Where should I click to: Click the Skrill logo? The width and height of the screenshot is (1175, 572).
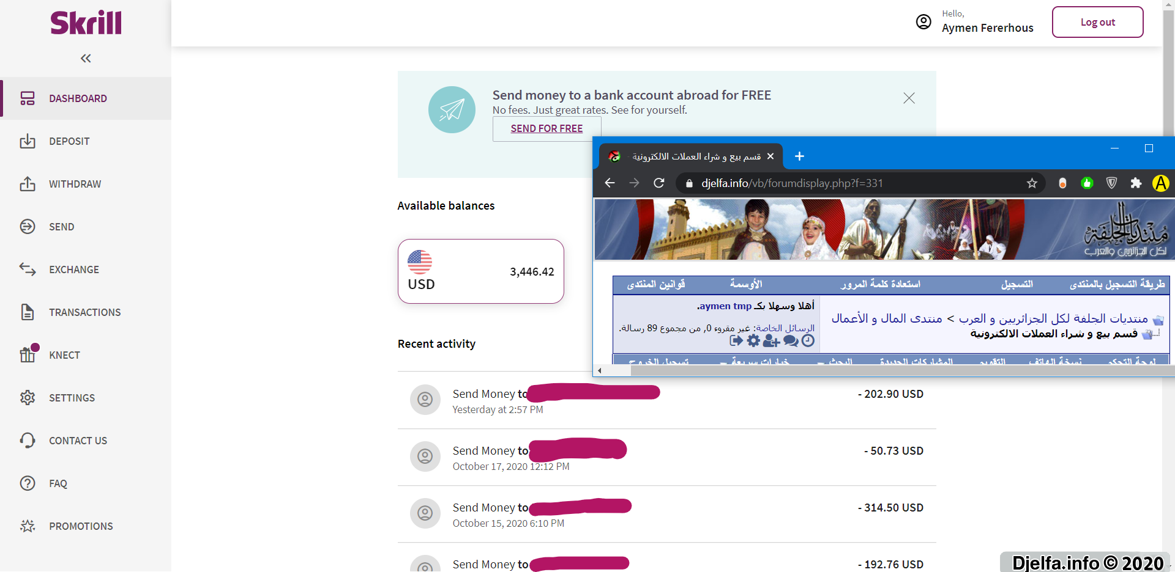(86, 23)
